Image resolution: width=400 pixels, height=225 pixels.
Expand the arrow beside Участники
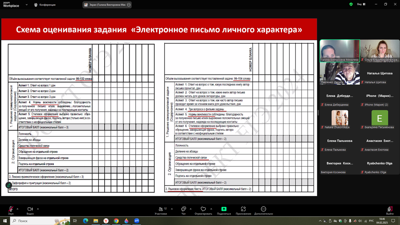172,209
